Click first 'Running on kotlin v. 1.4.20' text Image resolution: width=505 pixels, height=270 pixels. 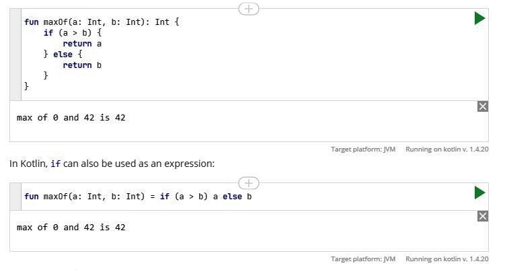(x=447, y=149)
